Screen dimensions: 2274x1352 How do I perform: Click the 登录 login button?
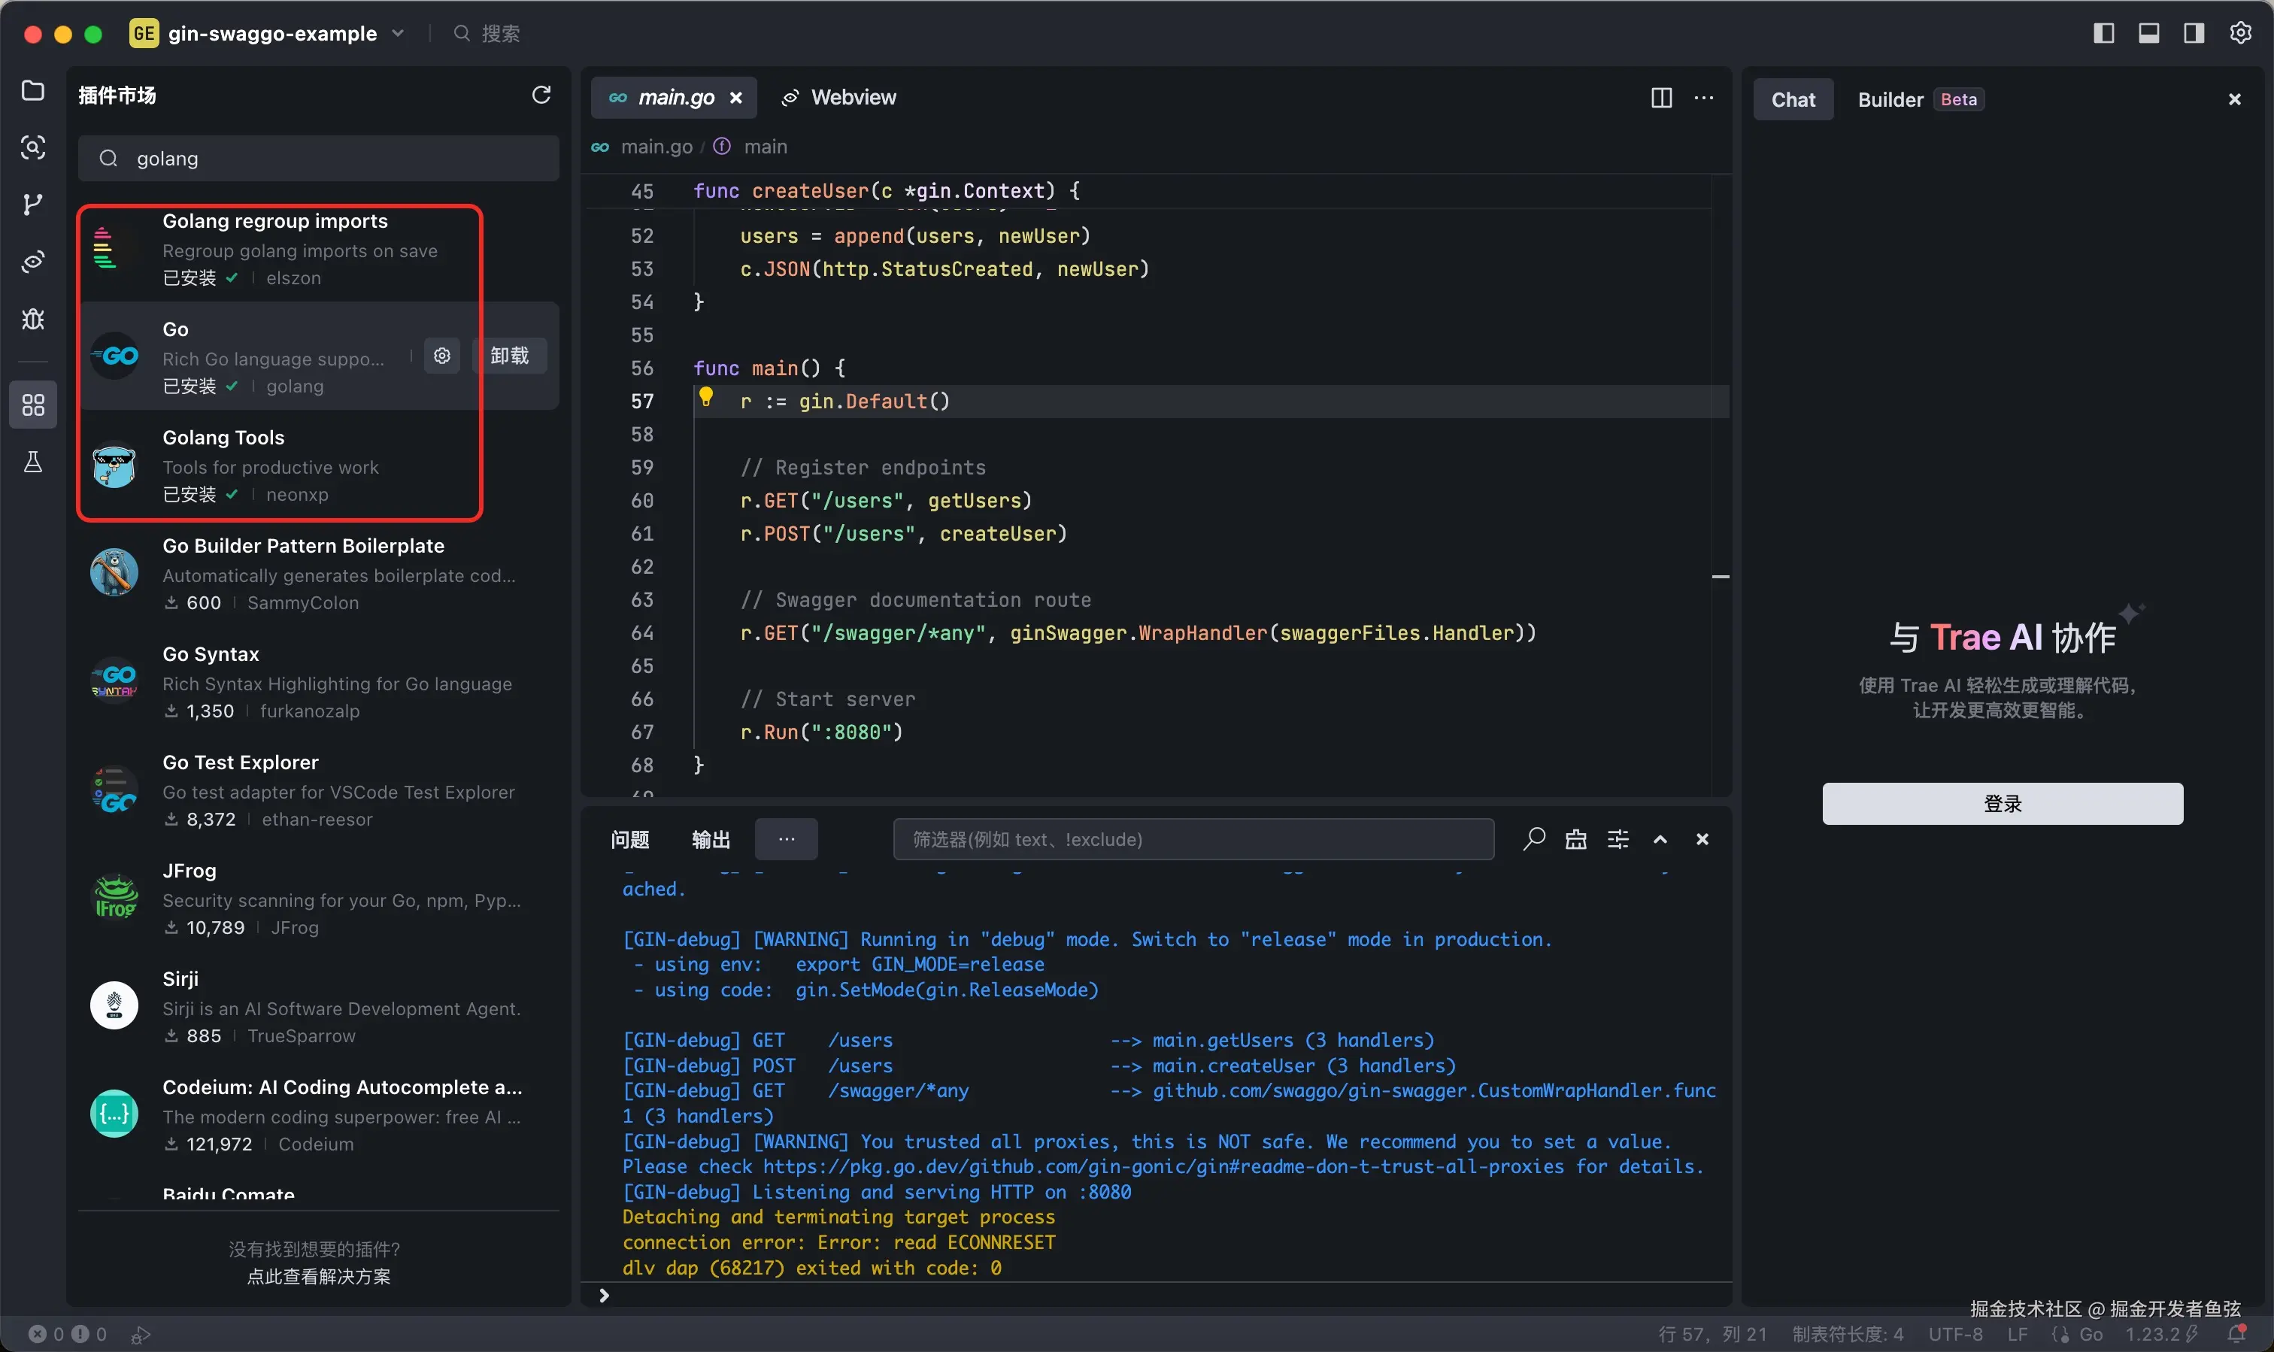pyautogui.click(x=2002, y=804)
